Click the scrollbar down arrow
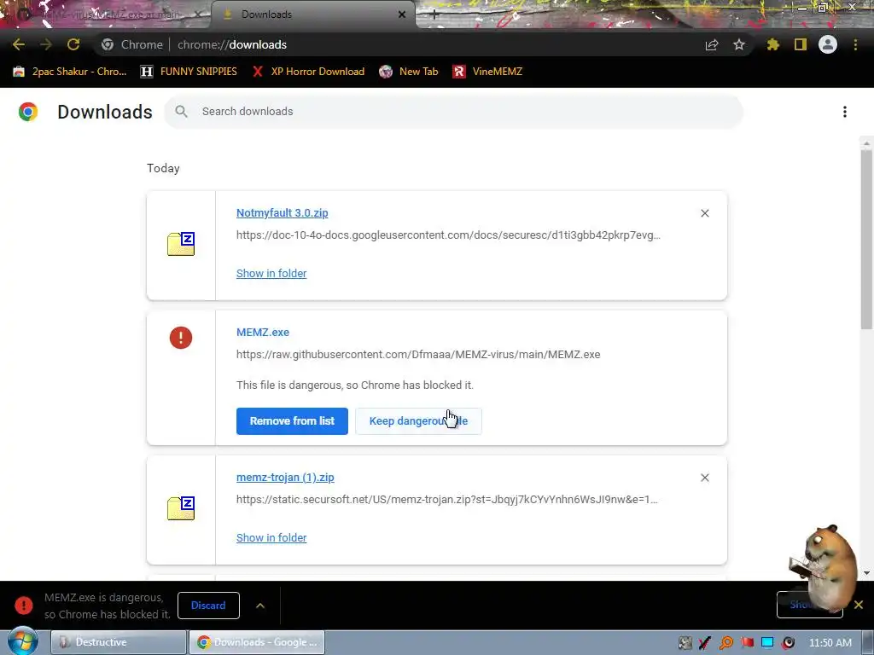This screenshot has height=655, width=874. pyautogui.click(x=866, y=572)
